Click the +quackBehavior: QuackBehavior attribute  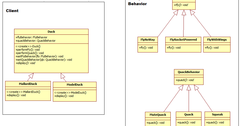click(35, 41)
